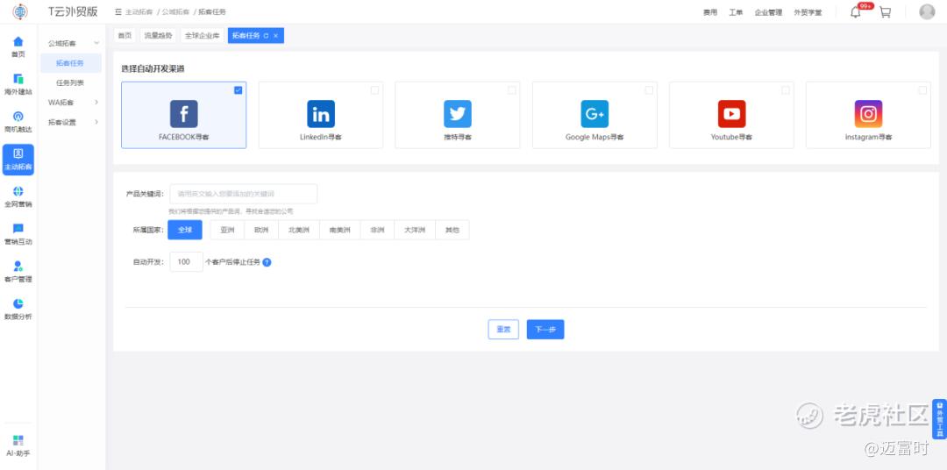Expand the WA拓客 submenu
The image size is (947, 470).
click(x=96, y=102)
